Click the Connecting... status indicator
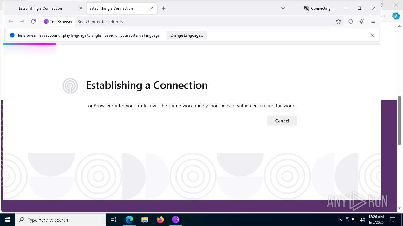 click(319, 8)
